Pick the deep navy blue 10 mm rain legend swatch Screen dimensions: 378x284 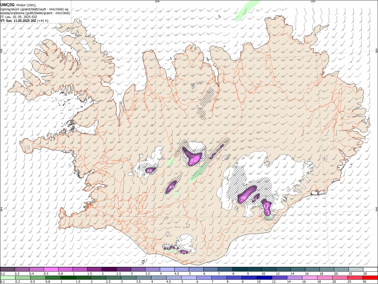pos(264,278)
